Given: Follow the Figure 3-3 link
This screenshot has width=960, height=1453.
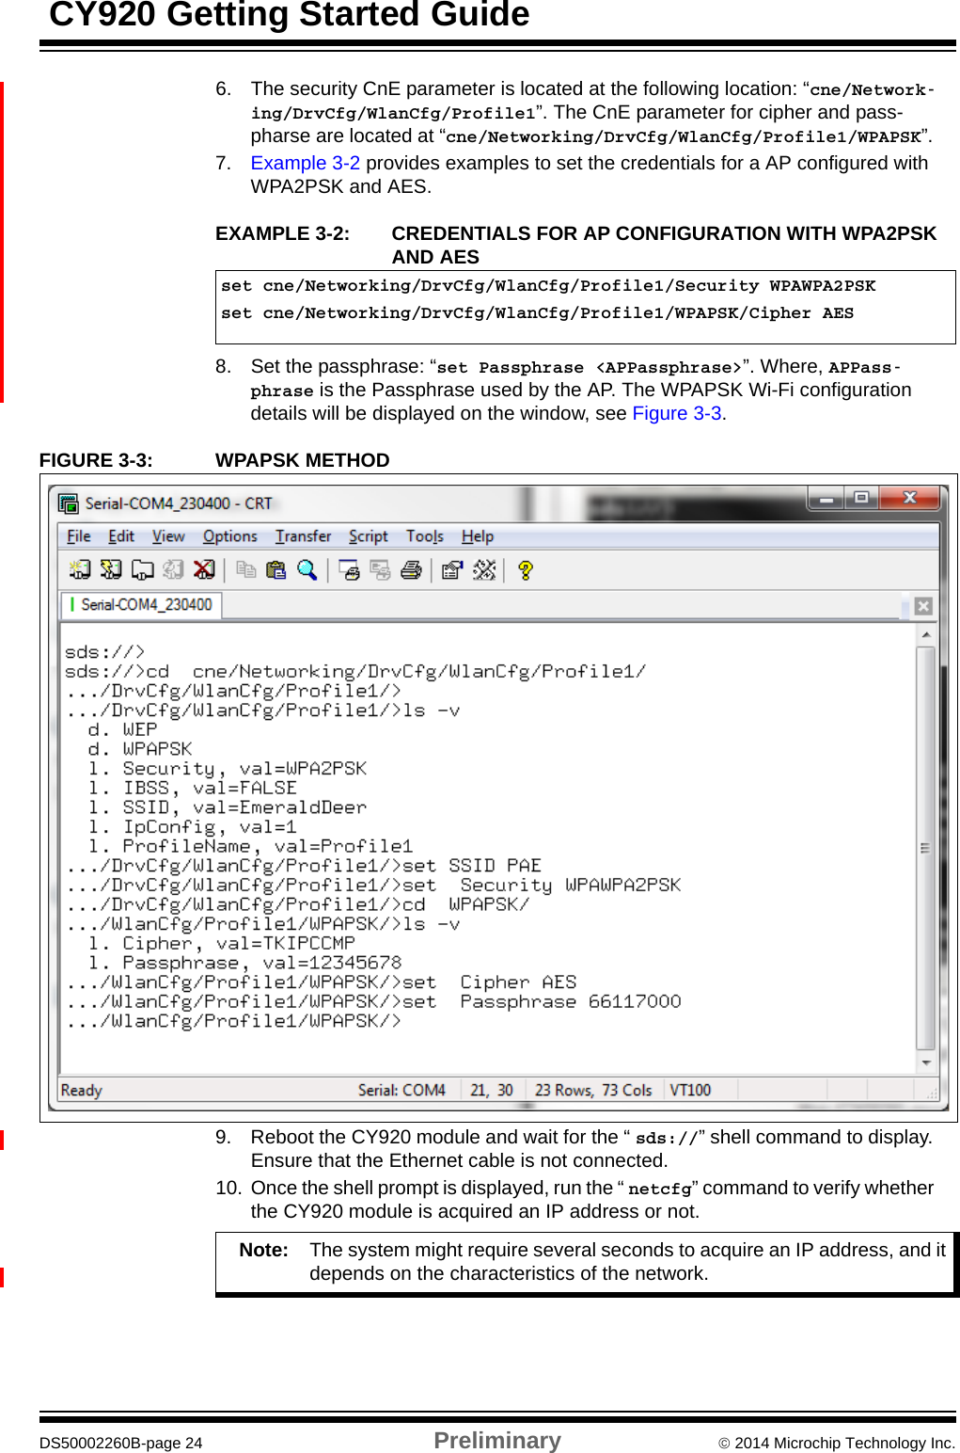Looking at the screenshot, I should pos(676,413).
